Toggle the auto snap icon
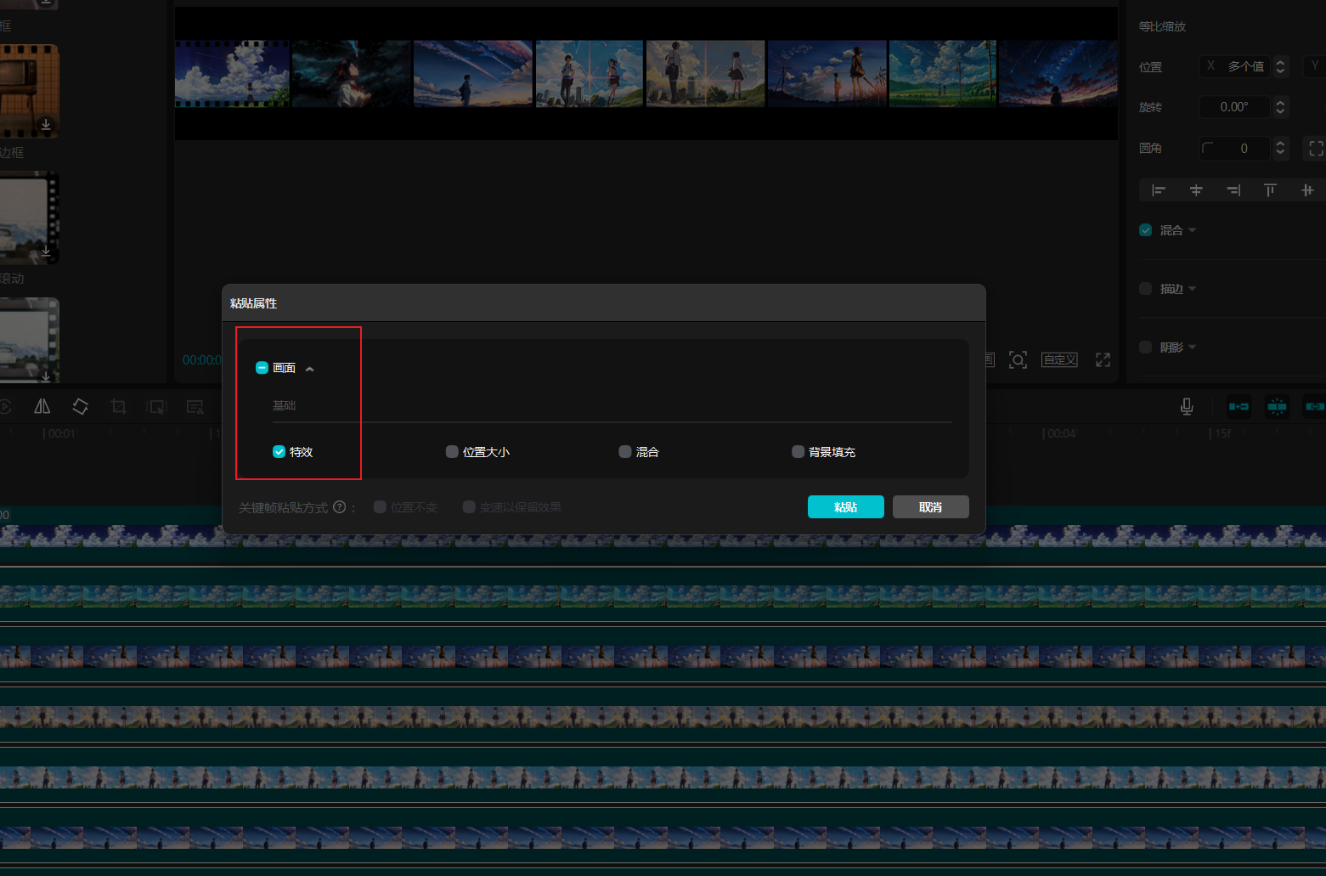This screenshot has height=876, width=1326. pos(1277,407)
